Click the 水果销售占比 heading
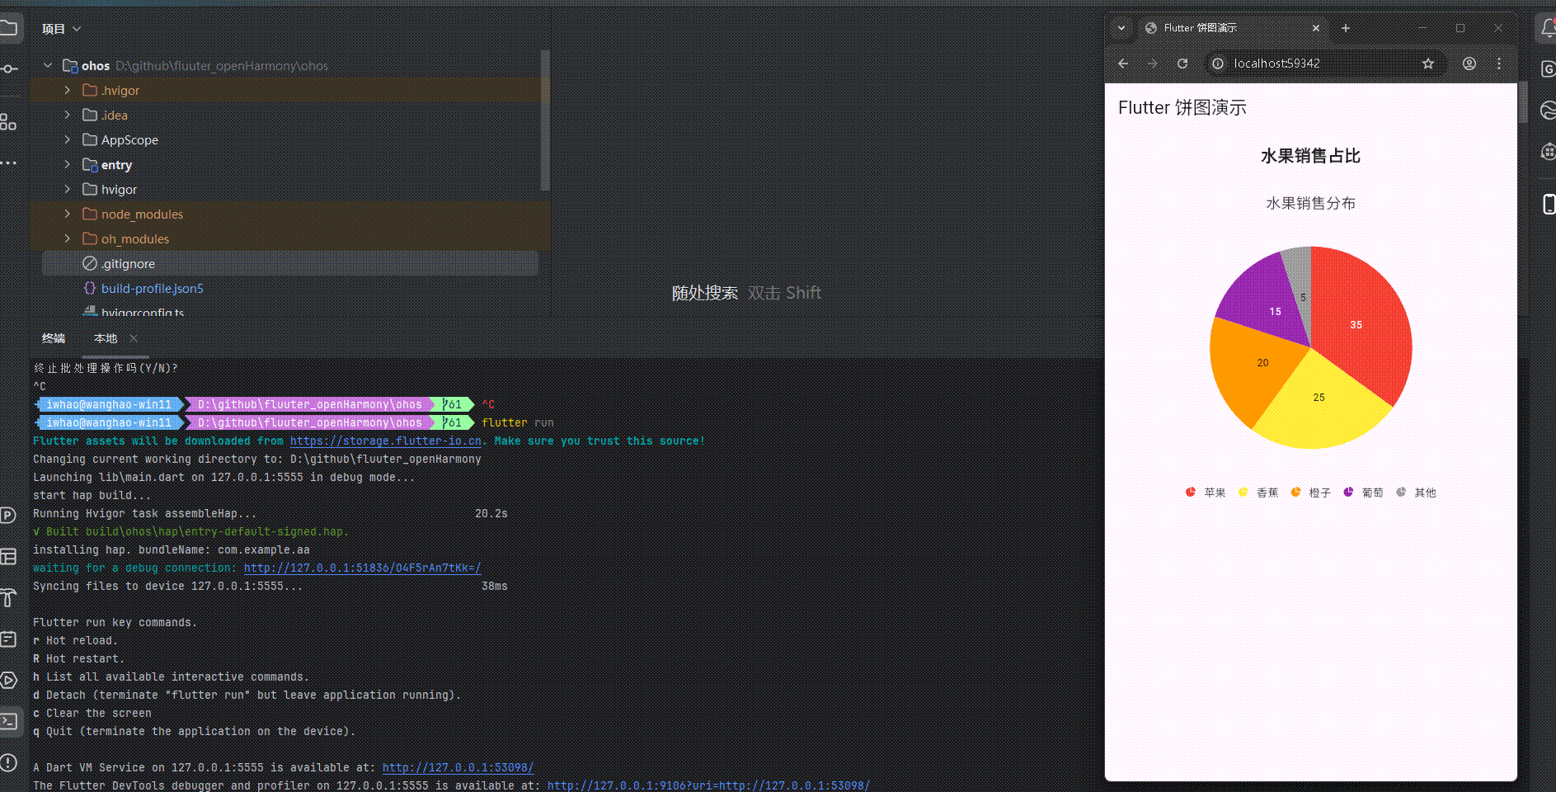Image resolution: width=1556 pixels, height=792 pixels. (x=1310, y=156)
